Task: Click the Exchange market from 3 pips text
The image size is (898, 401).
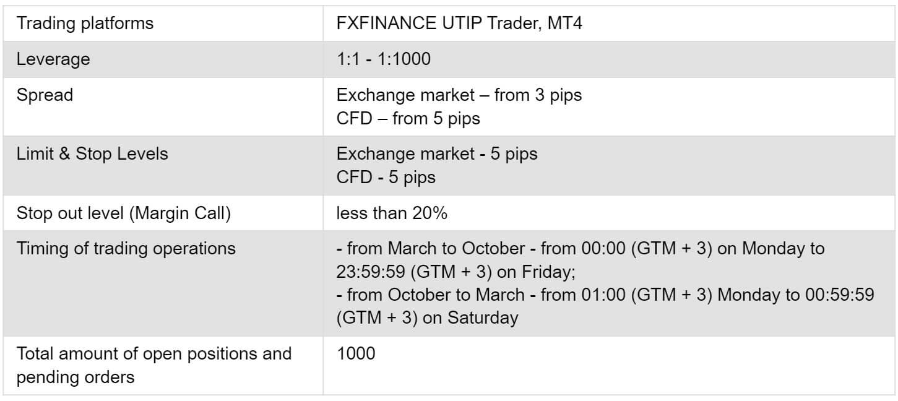Action: click(x=459, y=95)
